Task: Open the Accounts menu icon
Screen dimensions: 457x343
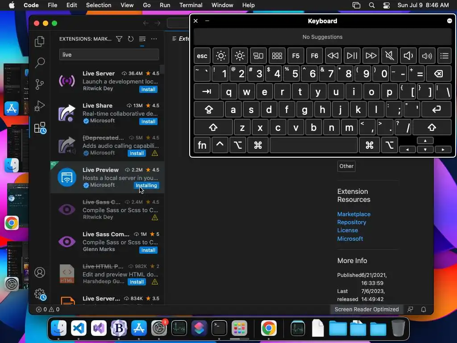Action: (x=40, y=272)
